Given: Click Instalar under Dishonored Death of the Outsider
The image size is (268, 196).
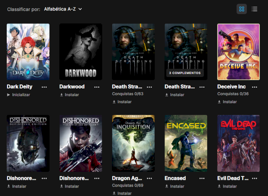Looking at the screenshot, I should pos(69,186).
